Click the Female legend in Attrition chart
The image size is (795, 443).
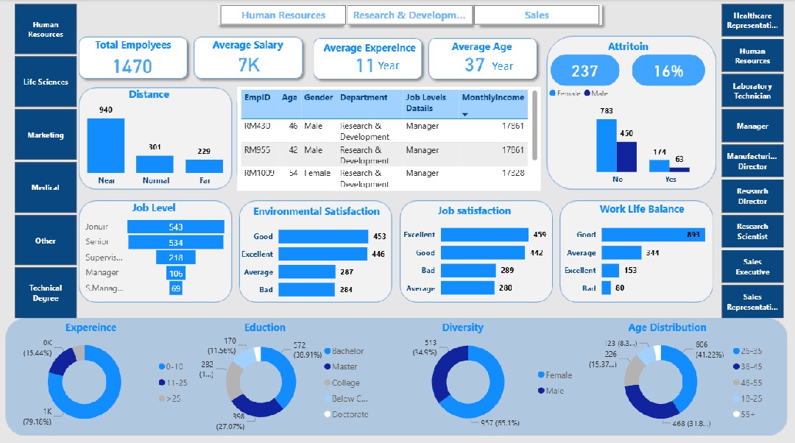[565, 93]
